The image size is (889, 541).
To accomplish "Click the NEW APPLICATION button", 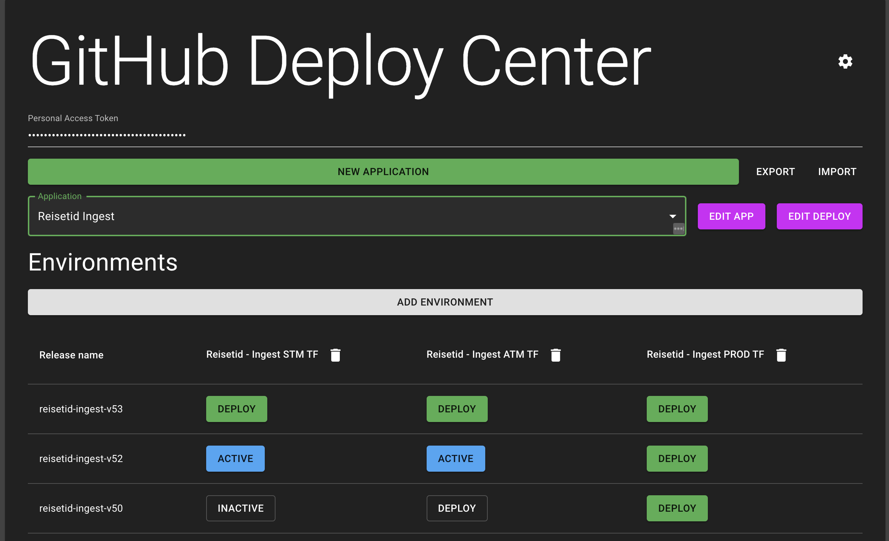I will [x=383, y=172].
